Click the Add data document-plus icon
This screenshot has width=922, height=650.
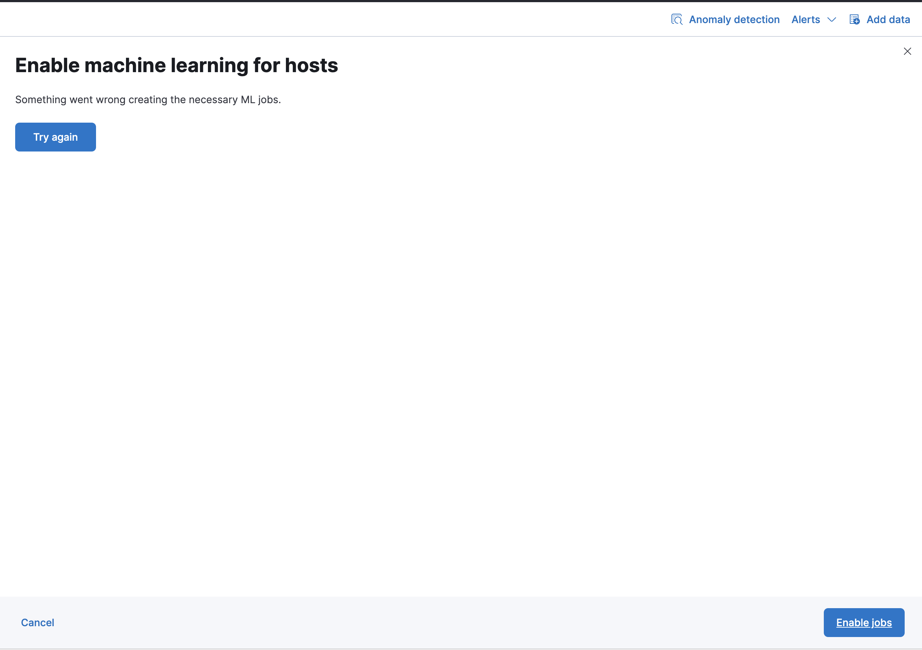(854, 19)
